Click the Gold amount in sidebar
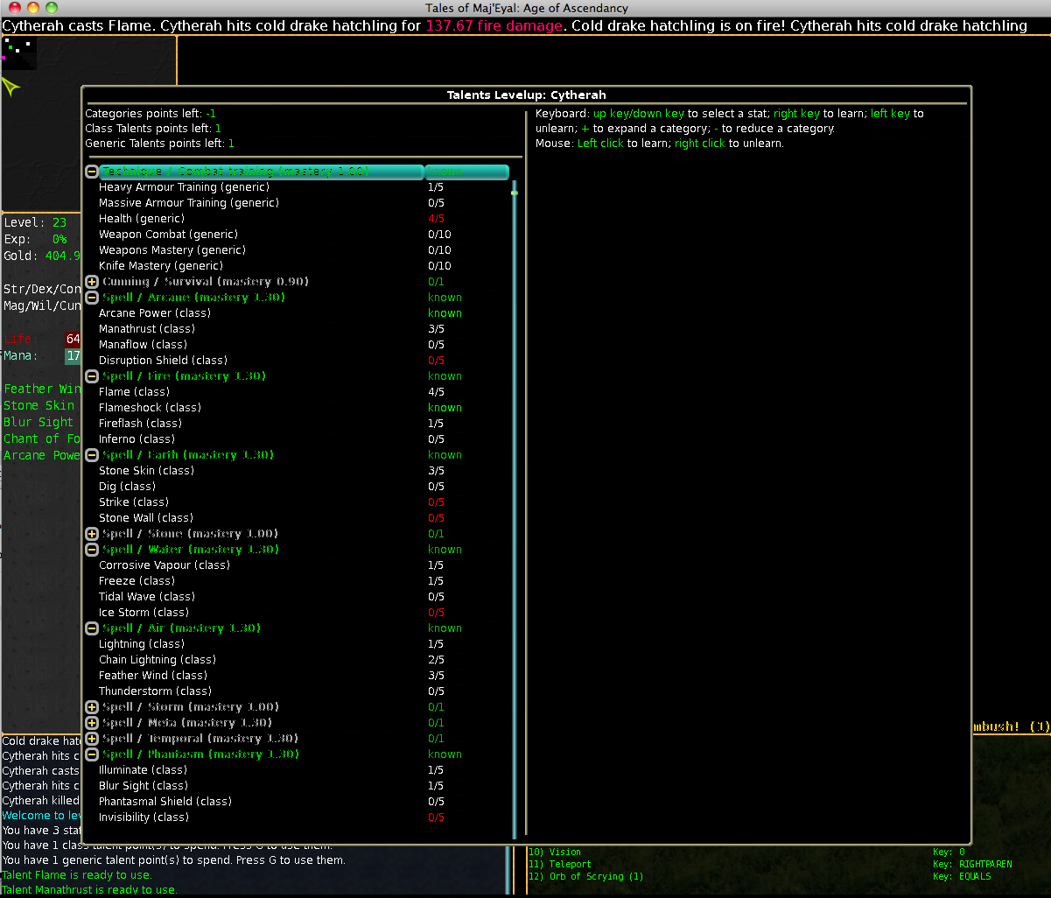Screen dimensions: 1051x898 pyautogui.click(x=42, y=256)
